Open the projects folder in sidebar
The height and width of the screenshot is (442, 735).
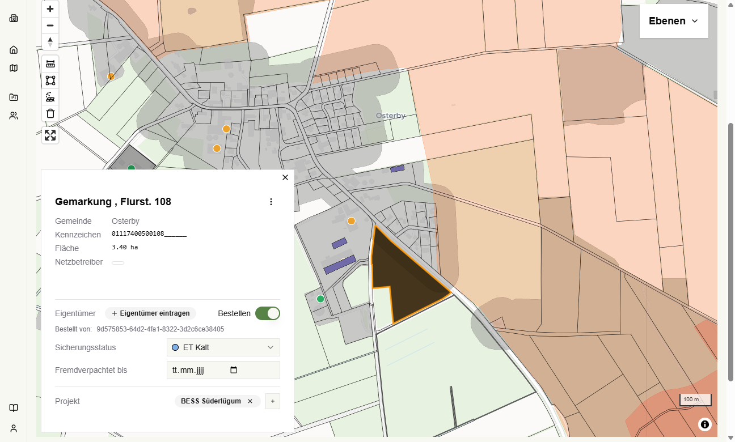point(14,97)
